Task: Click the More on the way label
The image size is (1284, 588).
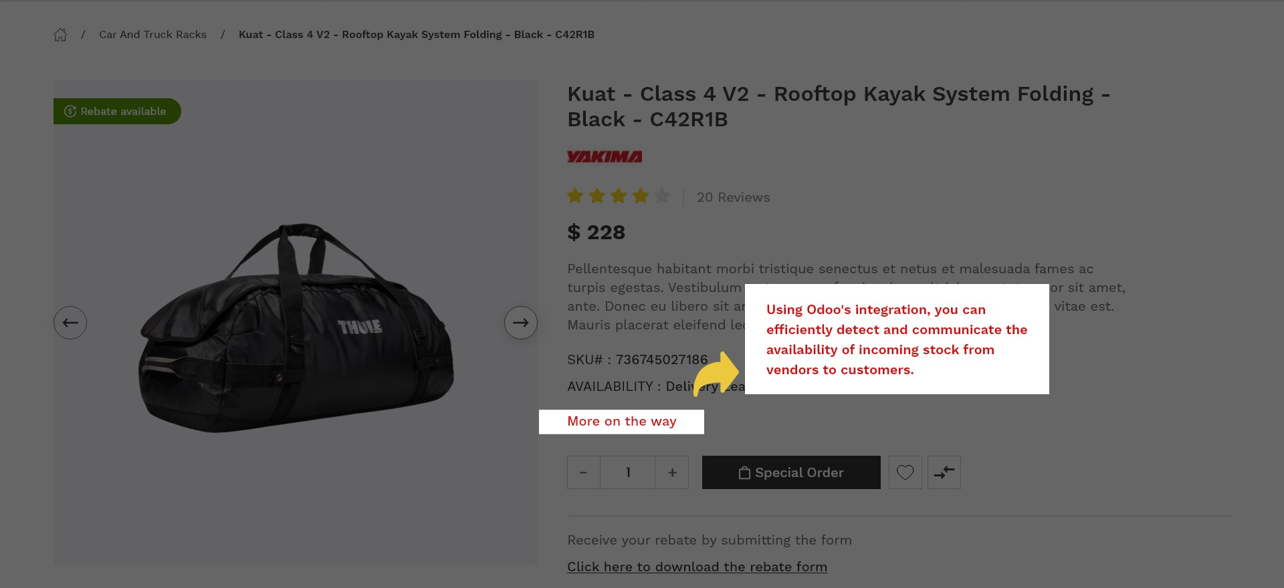Action: point(621,422)
